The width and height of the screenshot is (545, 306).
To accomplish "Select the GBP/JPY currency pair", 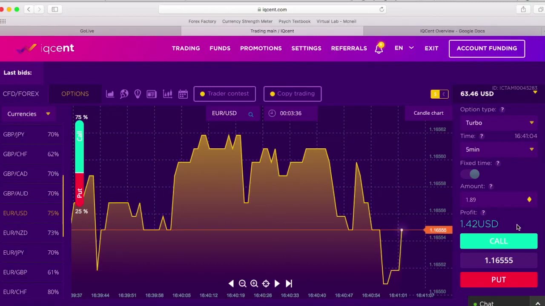I will (31, 134).
